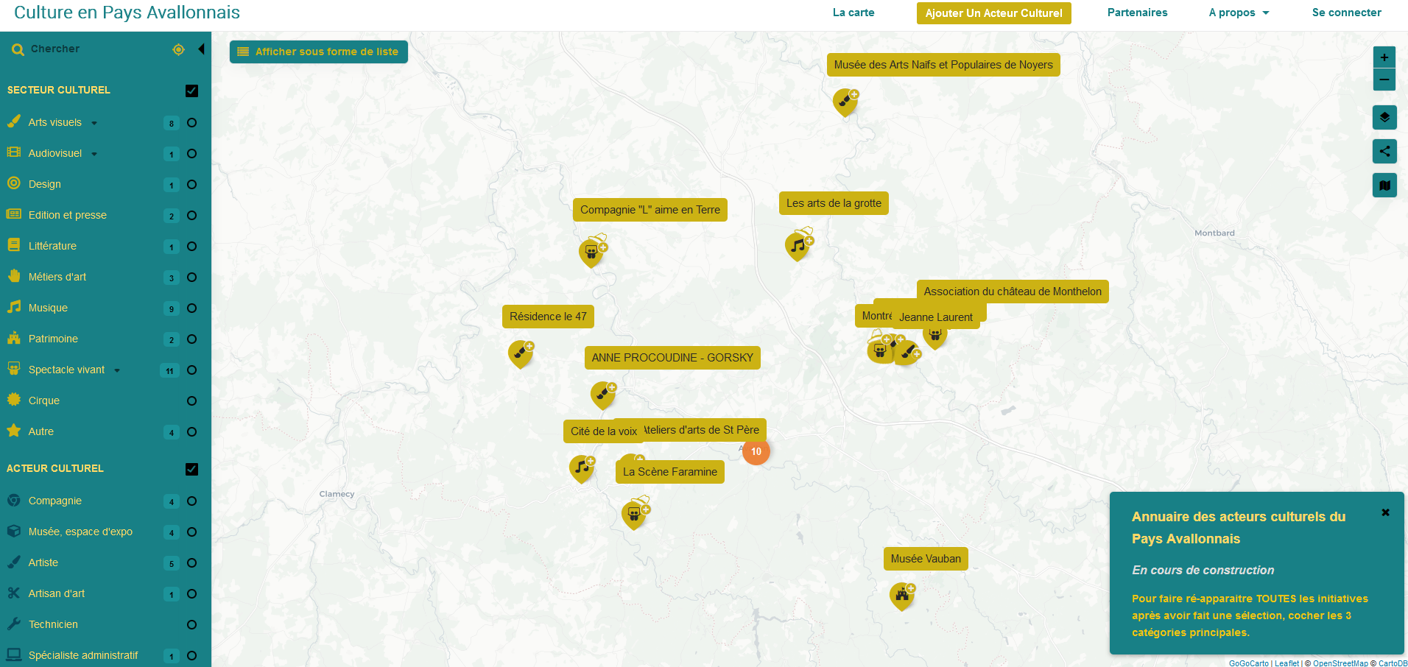Screen dimensions: 1408x667
Task: Zoom in the map with plus button
Action: coord(1384,57)
